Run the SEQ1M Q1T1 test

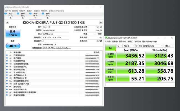(110, 63)
